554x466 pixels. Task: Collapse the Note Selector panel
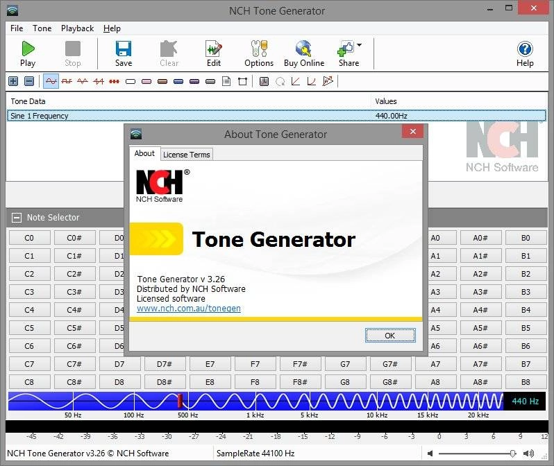click(x=16, y=218)
